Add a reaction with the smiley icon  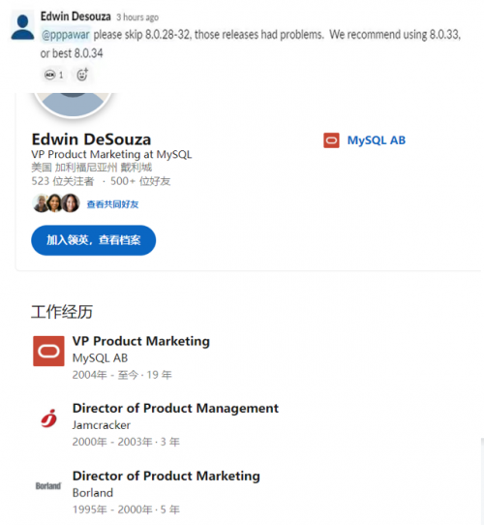click(x=82, y=75)
